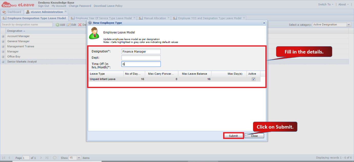Click the Max Carry Forward column header
This screenshot has width=354, height=162.
[161, 74]
